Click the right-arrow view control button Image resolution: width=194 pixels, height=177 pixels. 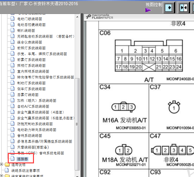169,8
